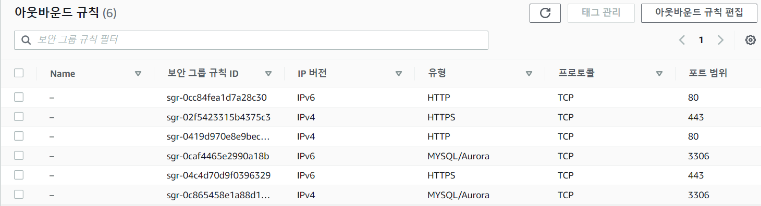Click the 유형 header text

click(436, 74)
